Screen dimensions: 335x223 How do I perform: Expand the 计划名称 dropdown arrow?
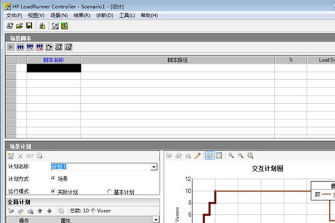pyautogui.click(x=154, y=167)
